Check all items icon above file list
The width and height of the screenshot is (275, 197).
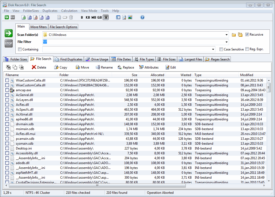tap(8, 67)
